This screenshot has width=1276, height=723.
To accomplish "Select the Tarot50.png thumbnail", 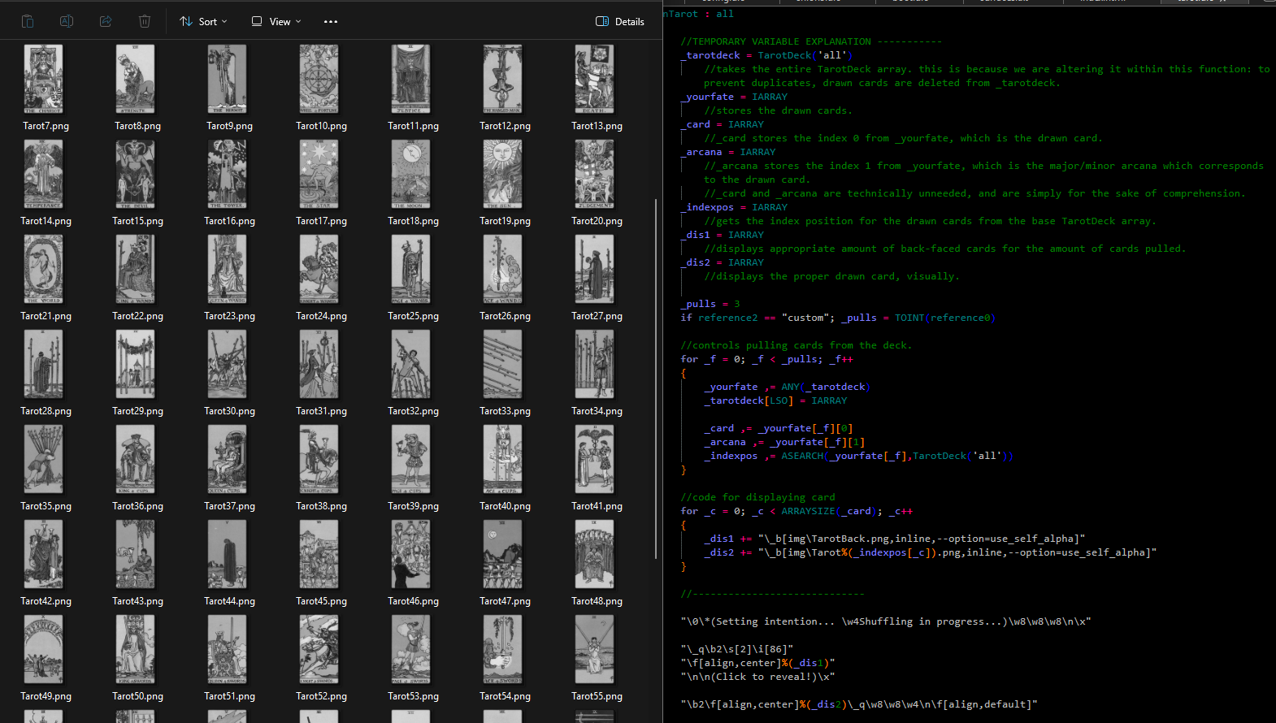I will tap(136, 649).
